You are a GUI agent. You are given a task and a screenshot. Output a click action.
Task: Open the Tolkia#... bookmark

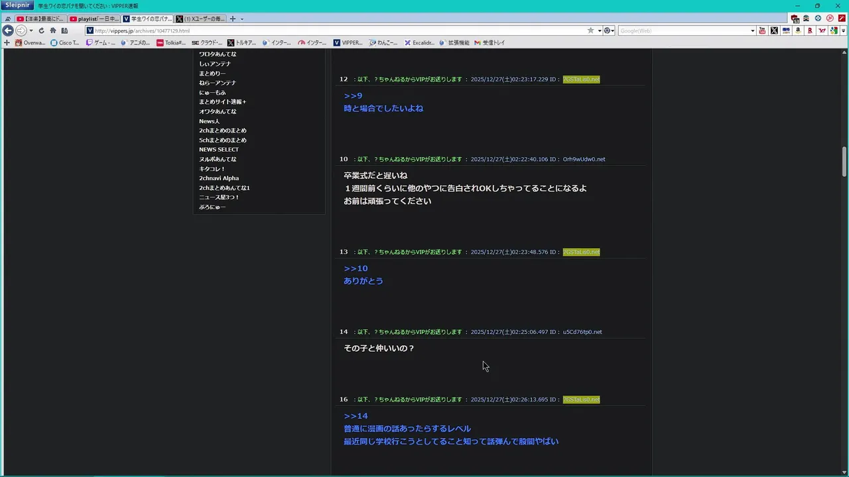[x=171, y=42]
